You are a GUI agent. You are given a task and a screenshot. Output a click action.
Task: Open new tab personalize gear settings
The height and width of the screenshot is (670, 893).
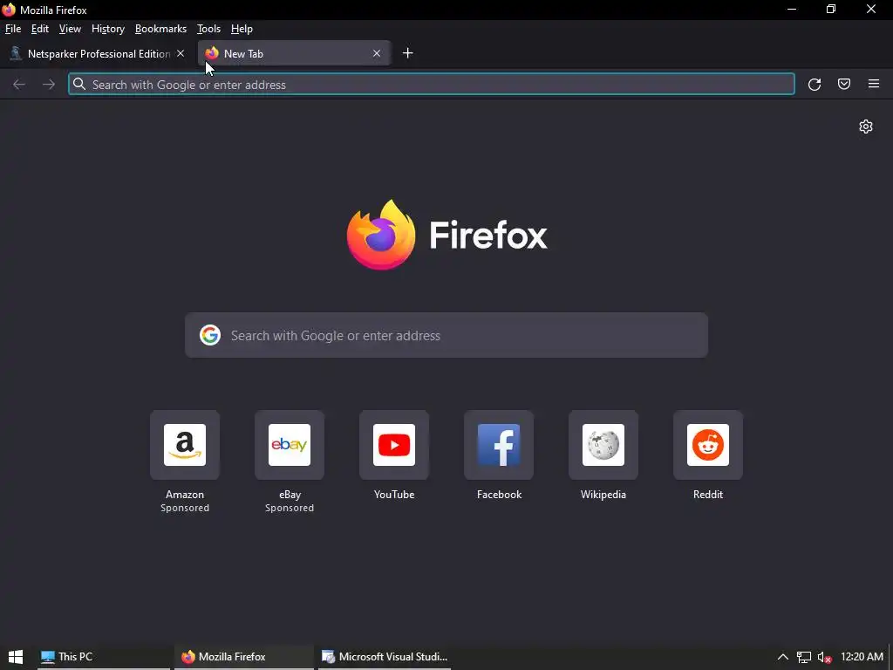[x=866, y=126]
